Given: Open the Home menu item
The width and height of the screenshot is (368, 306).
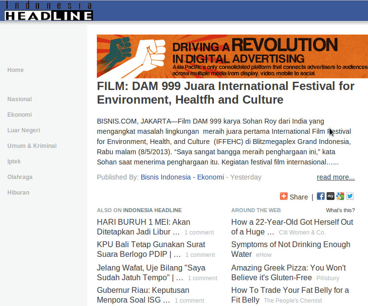Looking at the screenshot, I should point(16,70).
